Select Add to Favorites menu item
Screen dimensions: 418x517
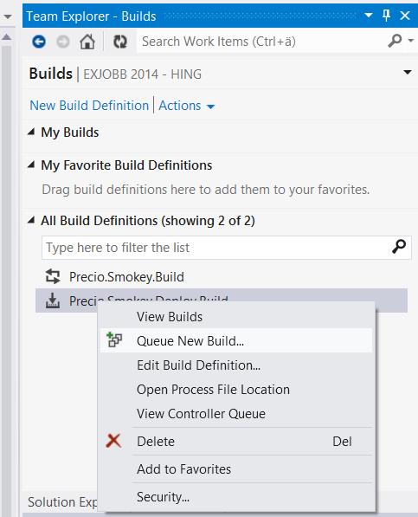(x=236, y=469)
